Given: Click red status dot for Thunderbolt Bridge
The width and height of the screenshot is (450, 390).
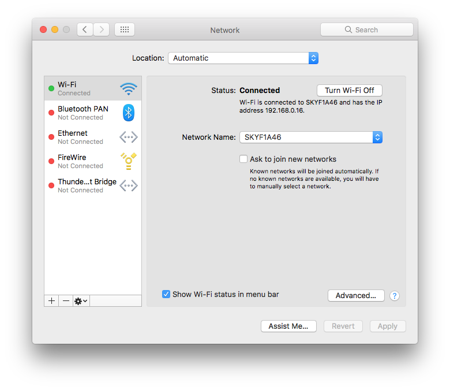Looking at the screenshot, I should [x=51, y=185].
